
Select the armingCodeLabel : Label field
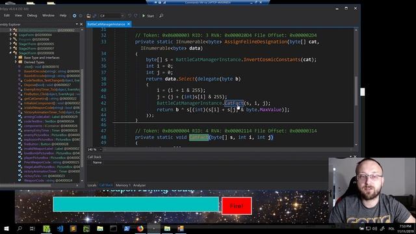click(51, 117)
